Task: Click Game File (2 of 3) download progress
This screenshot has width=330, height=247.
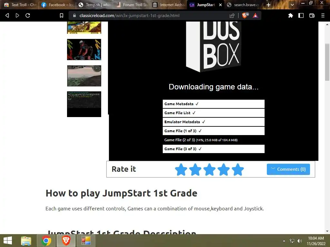Action: coord(213,140)
